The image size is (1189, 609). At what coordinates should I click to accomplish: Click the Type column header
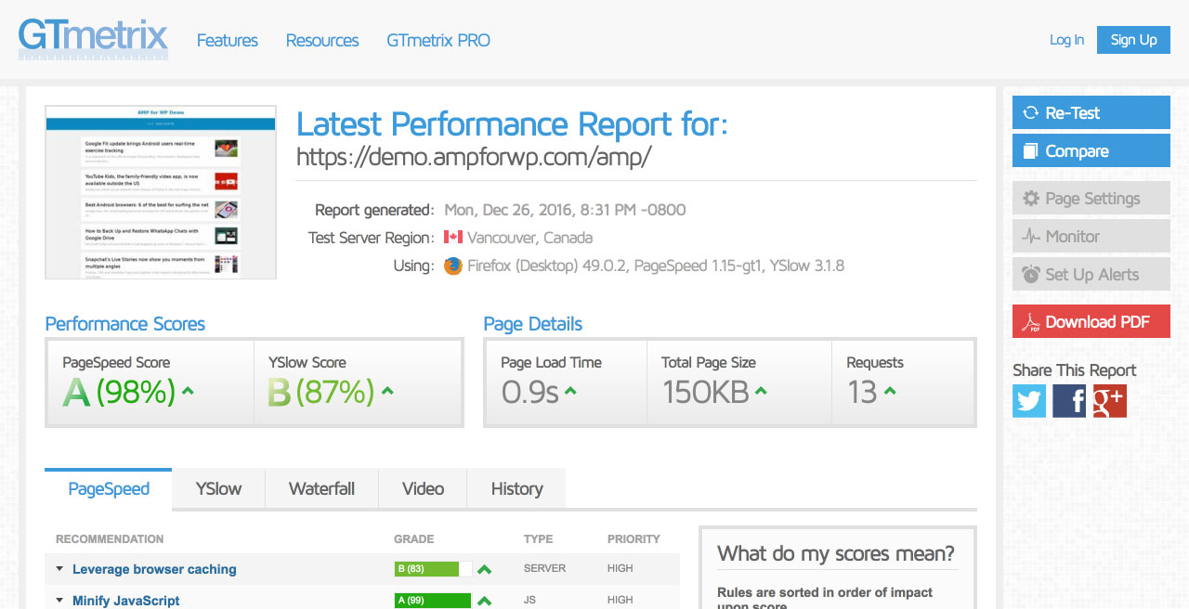[538, 539]
